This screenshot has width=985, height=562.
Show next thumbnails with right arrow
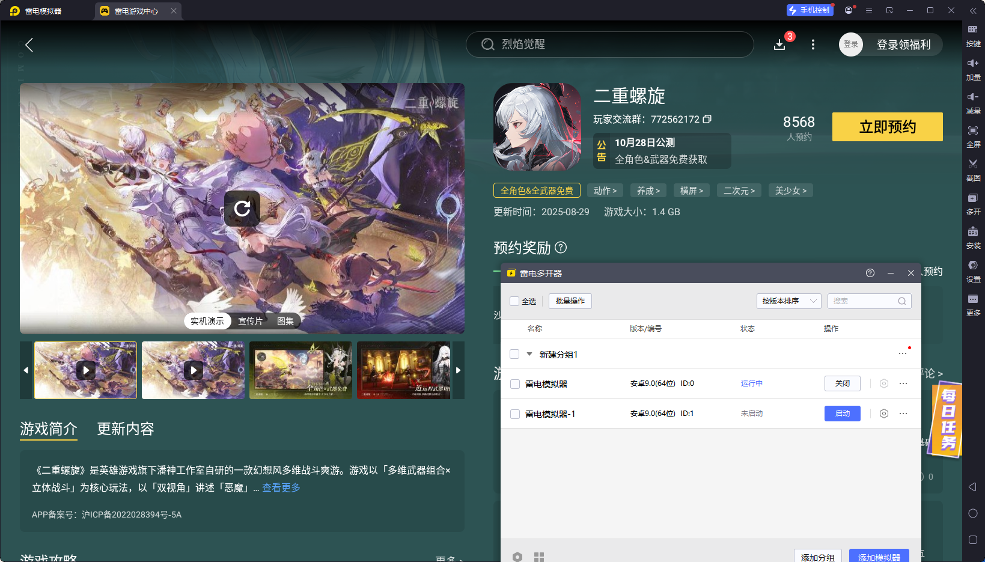[458, 370]
